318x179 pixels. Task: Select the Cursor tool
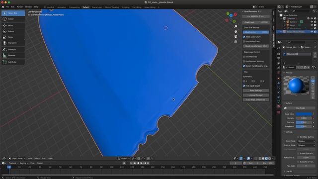13,19
